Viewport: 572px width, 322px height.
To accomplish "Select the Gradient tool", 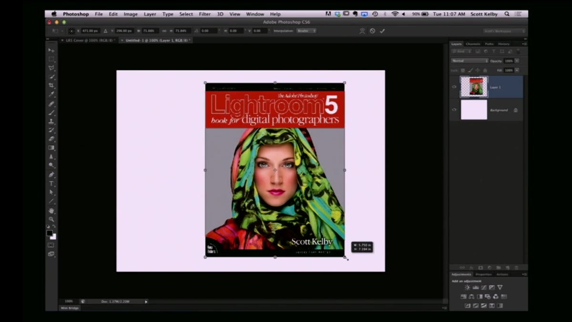I will click(51, 148).
